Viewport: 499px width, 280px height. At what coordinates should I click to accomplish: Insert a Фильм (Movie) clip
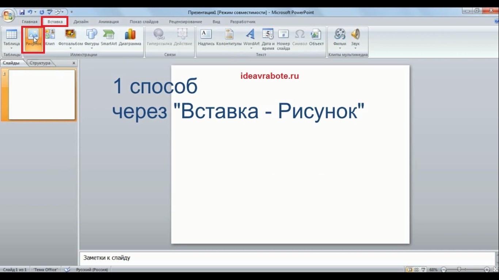click(x=339, y=38)
